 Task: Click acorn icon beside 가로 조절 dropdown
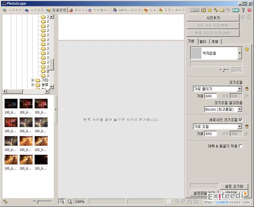tap(247, 126)
